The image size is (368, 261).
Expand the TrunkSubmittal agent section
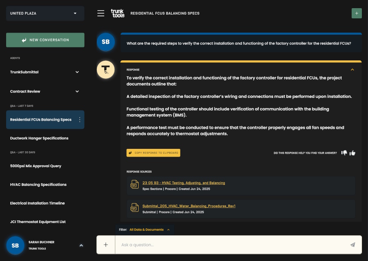[x=77, y=72]
